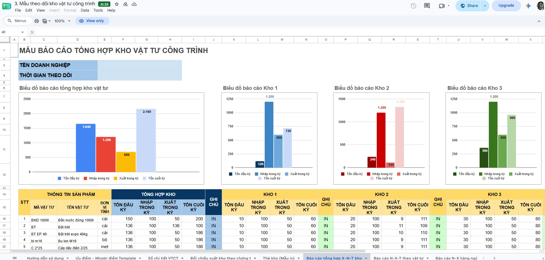545x260 pixels.
Task: Open the View menu
Action: click(x=41, y=10)
